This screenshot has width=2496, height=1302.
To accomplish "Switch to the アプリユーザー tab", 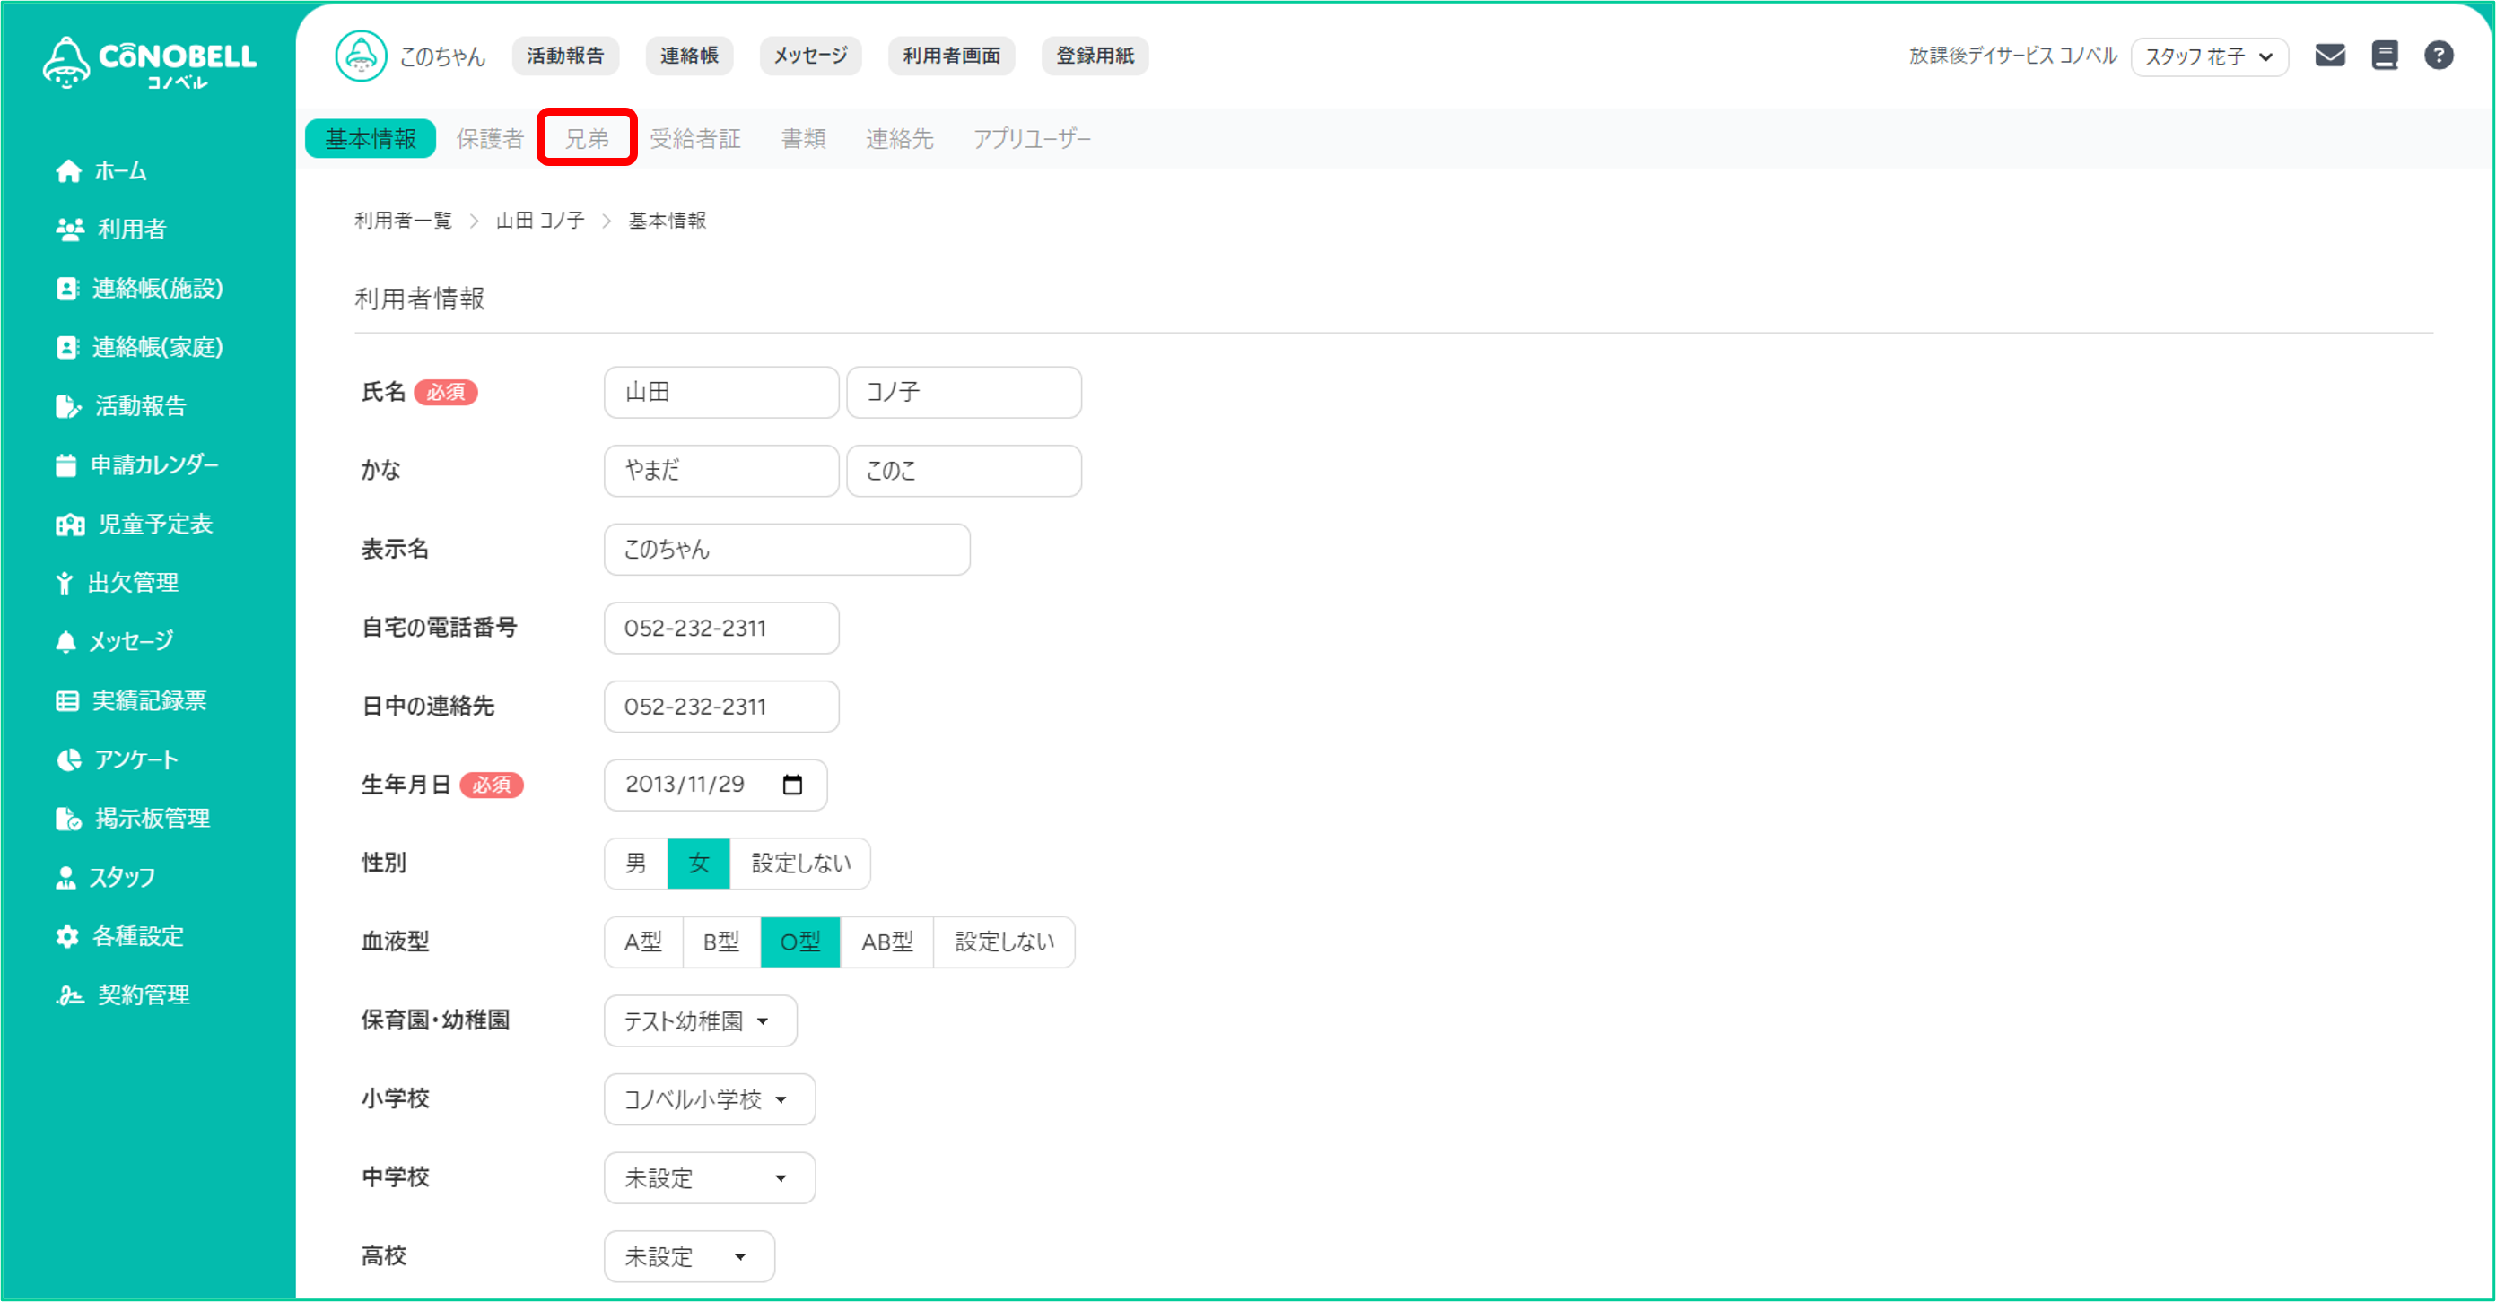I will tap(1032, 138).
